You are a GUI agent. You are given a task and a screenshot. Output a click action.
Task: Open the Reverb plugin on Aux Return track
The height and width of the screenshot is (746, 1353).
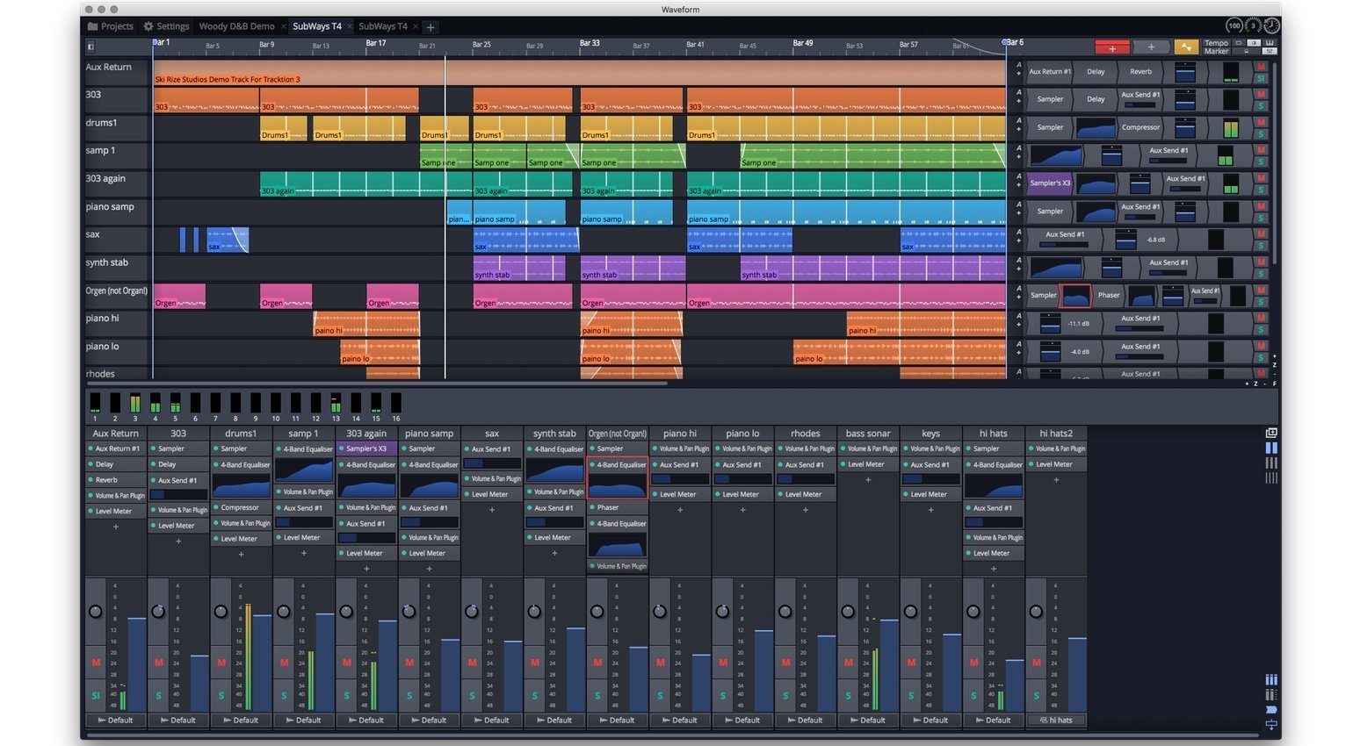[1140, 72]
